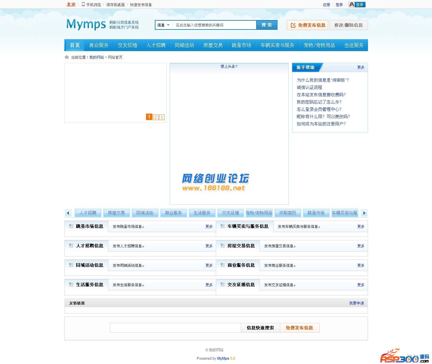
Task: Open the 交友征婚 navigation tab
Action: [x=128, y=45]
